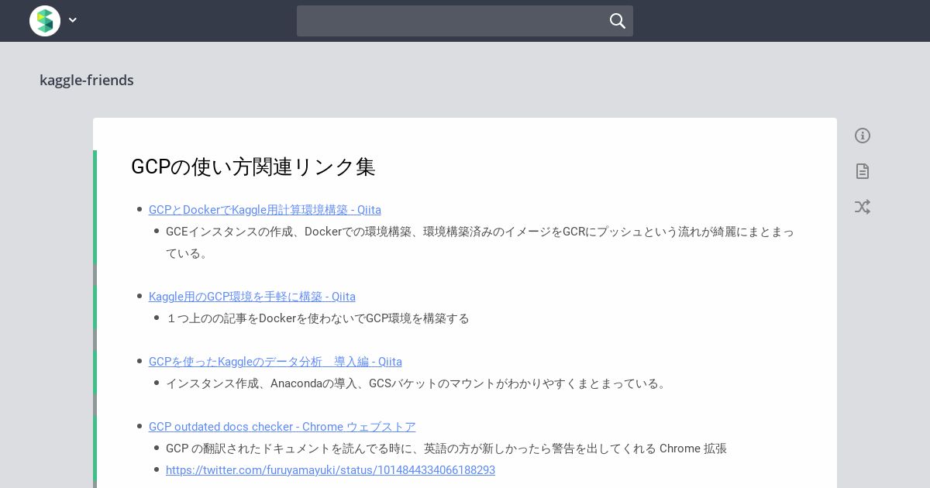Viewport: 930px width, 488px height.
Task: Open link Kaggle用のGCP環境を手軽に構築 - Qiita
Action: point(252,297)
